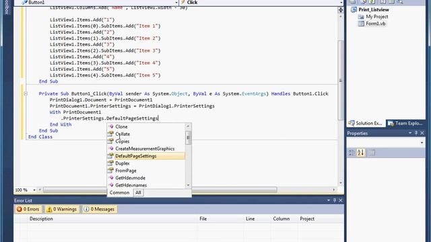The width and height of the screenshot is (431, 242).
Task: Select My Project in Solution Explorer
Action: tap(377, 17)
